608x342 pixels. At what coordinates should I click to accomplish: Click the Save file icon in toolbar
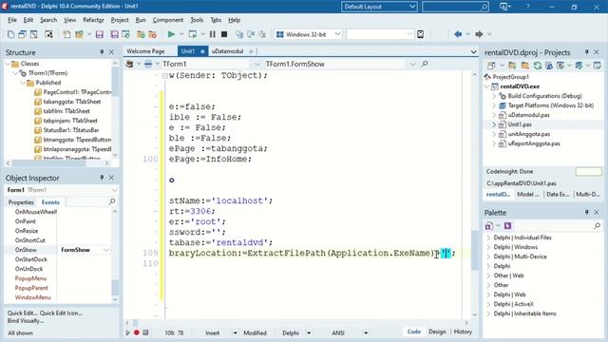pyautogui.click(x=100, y=34)
